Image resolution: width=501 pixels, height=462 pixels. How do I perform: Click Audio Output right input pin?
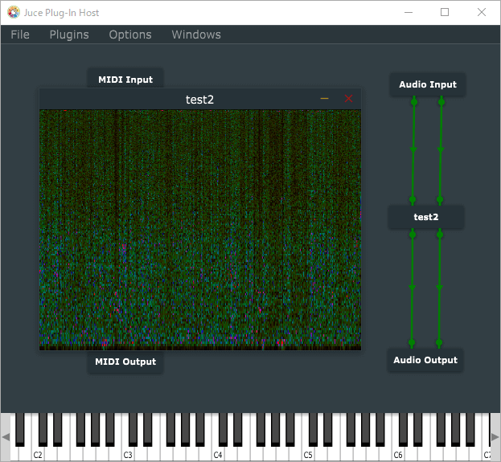(x=439, y=343)
